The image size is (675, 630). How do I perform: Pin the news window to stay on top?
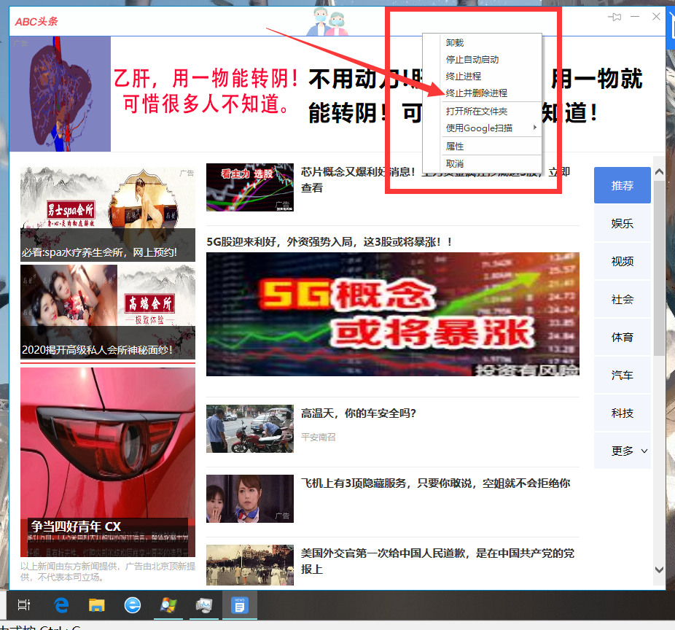tap(614, 17)
